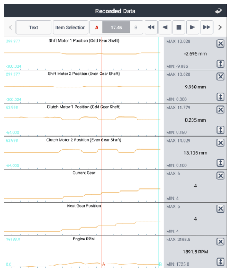Image resolution: width=231 pixels, height=272 pixels.
Task: Open the Text view button
Action: point(34,27)
